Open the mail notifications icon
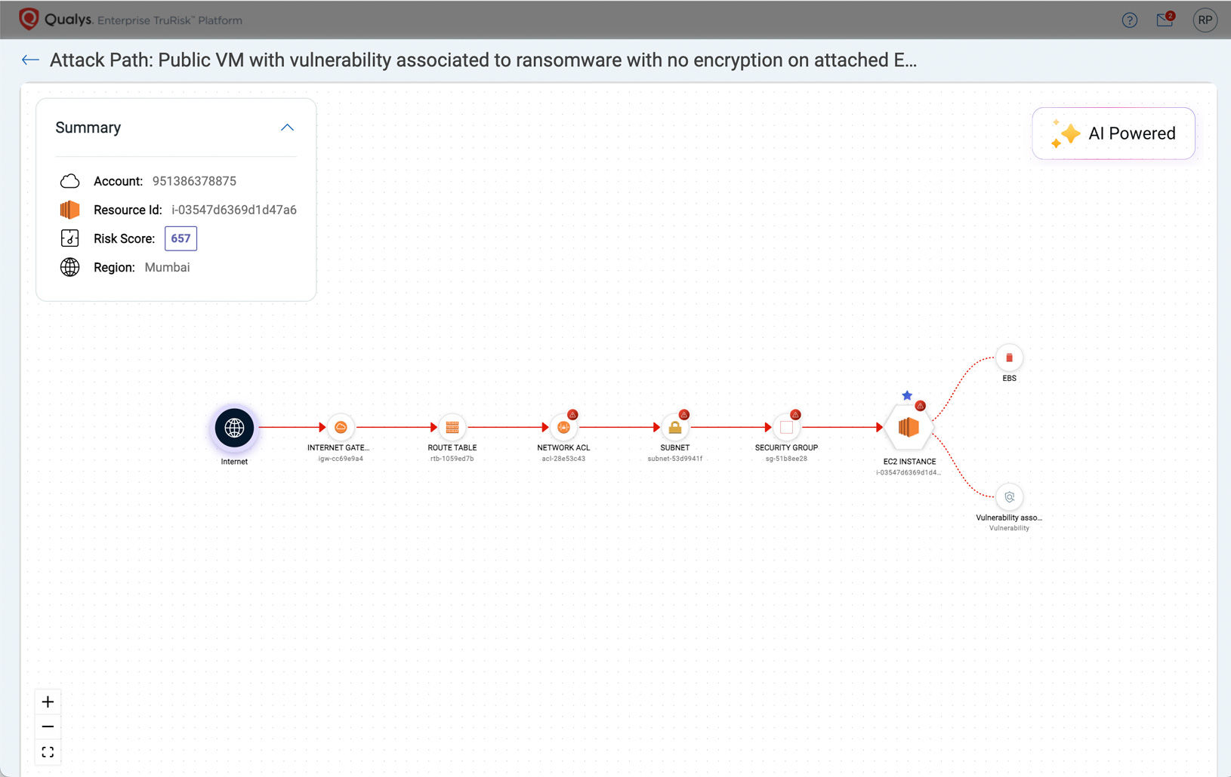 click(1165, 20)
